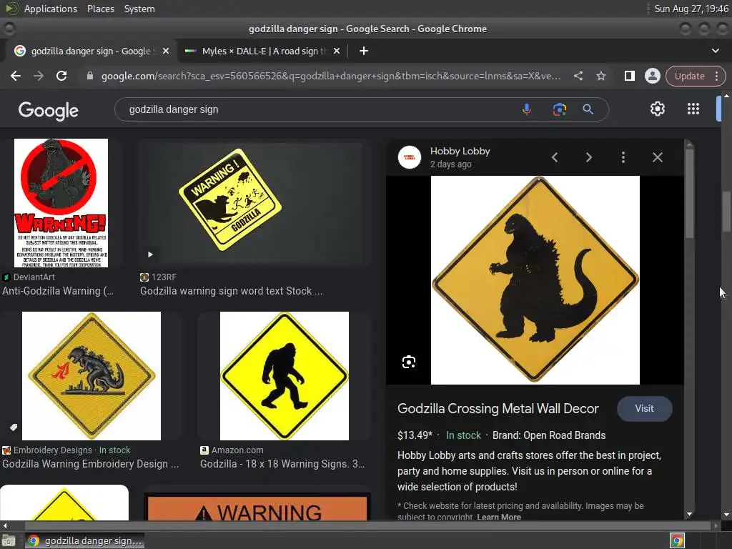This screenshot has width=732, height=549.
Task: Bookmark this page with the star icon
Action: coord(600,76)
